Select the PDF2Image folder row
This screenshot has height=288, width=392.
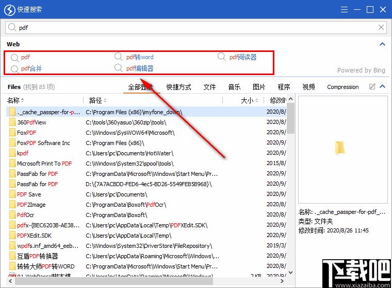(146, 205)
